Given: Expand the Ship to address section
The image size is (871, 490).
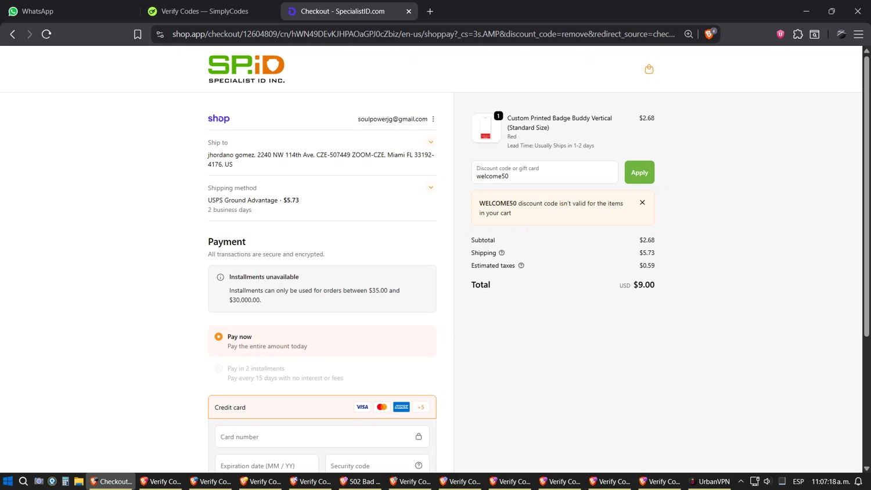Looking at the screenshot, I should click(431, 142).
